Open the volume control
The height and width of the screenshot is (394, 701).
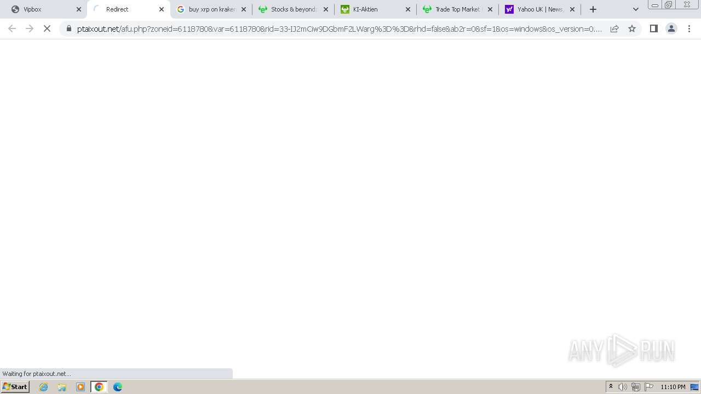623,387
